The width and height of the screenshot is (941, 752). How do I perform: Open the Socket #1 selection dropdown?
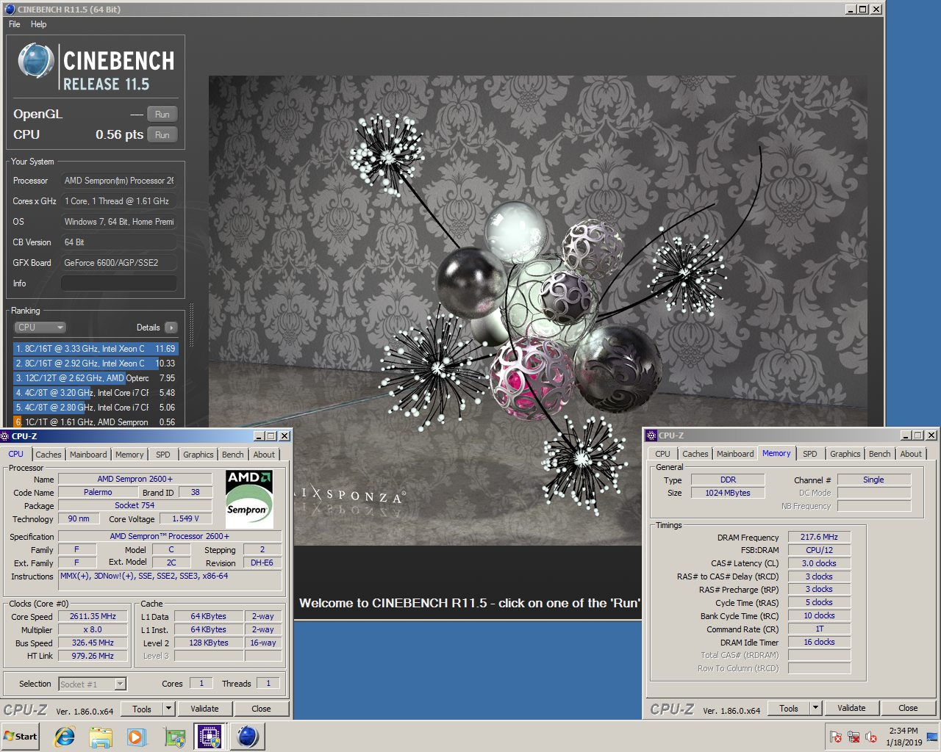[x=93, y=684]
